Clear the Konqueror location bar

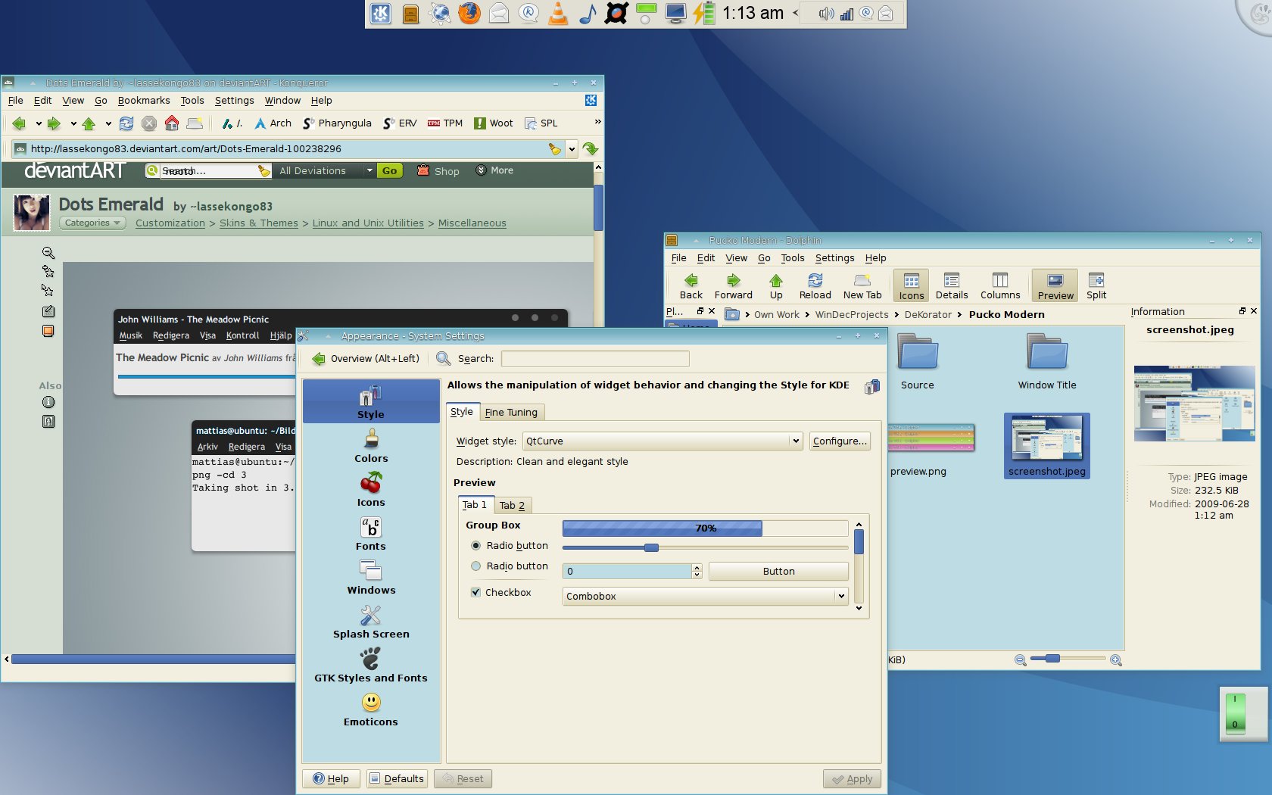coord(555,149)
